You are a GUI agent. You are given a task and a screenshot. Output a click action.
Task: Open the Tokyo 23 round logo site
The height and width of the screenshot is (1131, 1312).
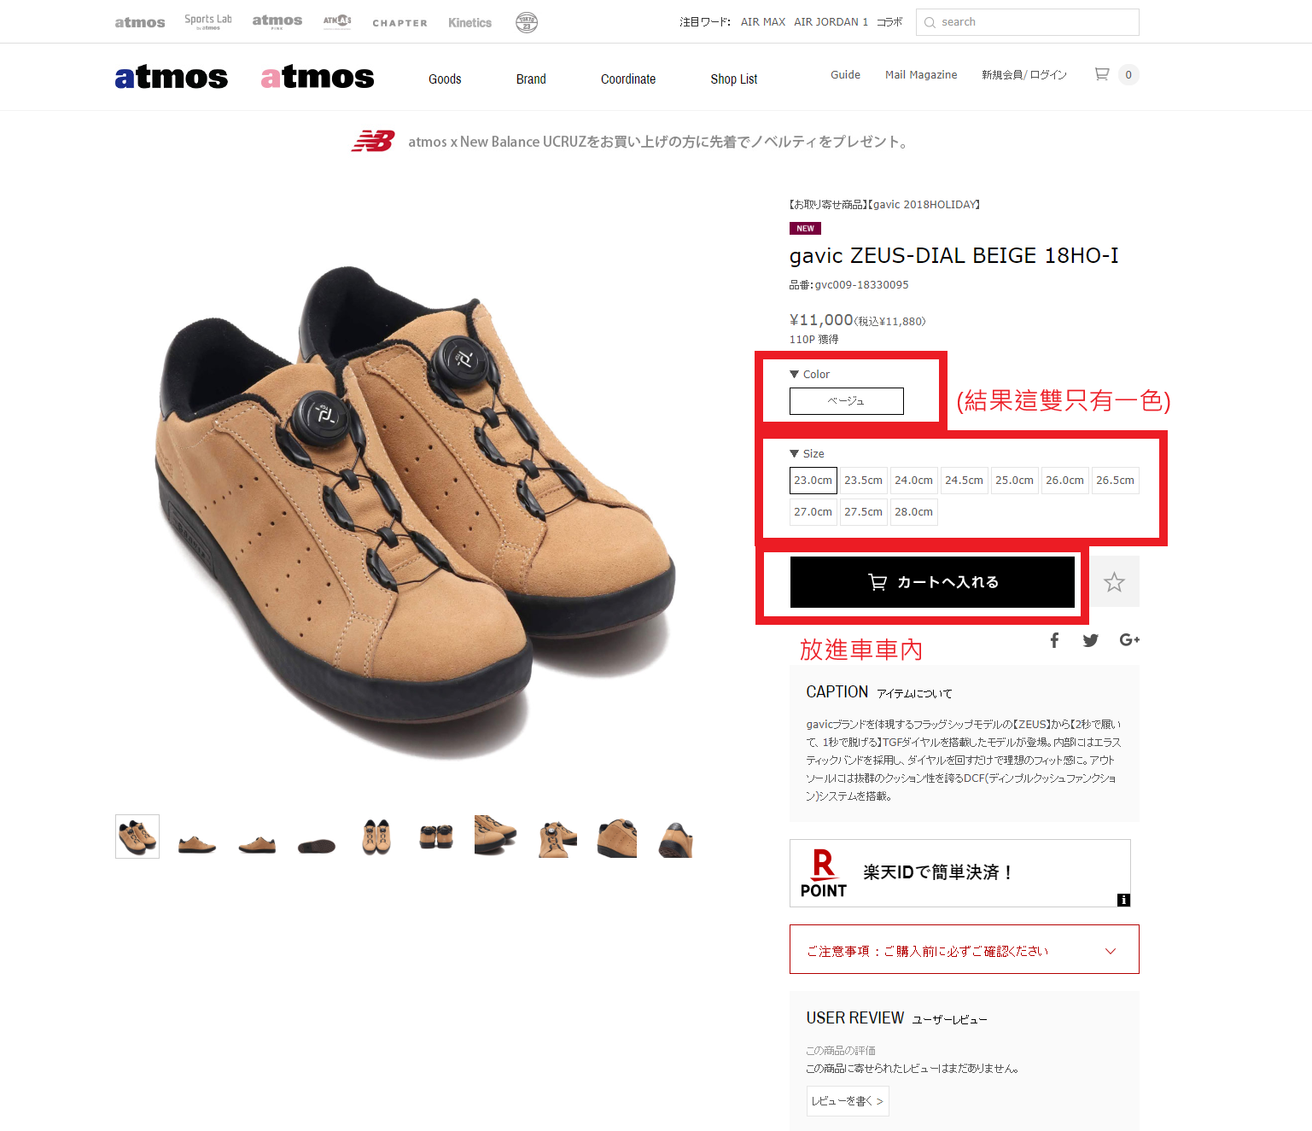click(527, 22)
